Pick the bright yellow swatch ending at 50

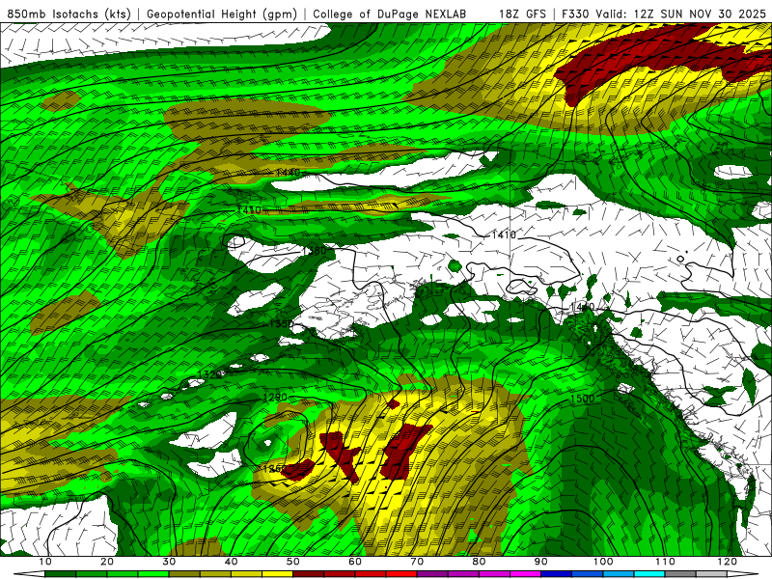277,574
